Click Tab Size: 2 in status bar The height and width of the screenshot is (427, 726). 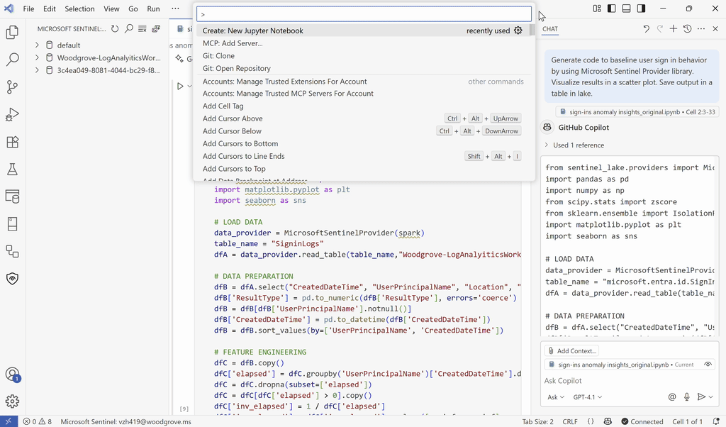537,421
